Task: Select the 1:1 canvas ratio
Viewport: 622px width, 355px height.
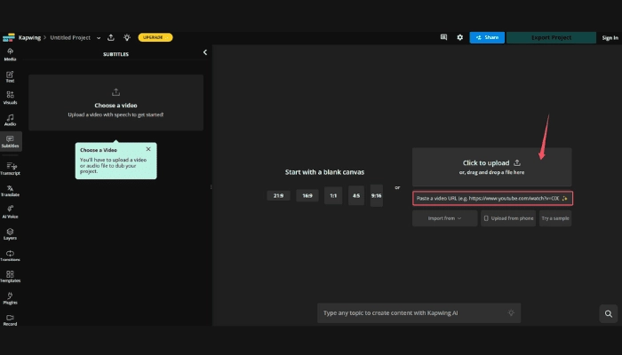Action: 333,195
